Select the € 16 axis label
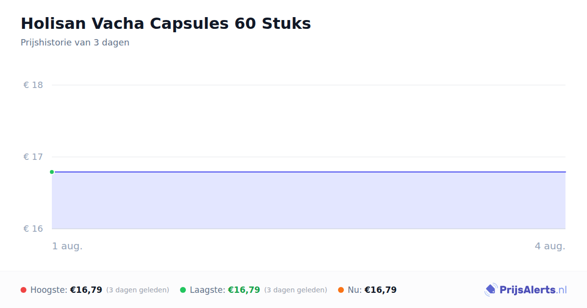The image size is (587, 308). [x=33, y=229]
